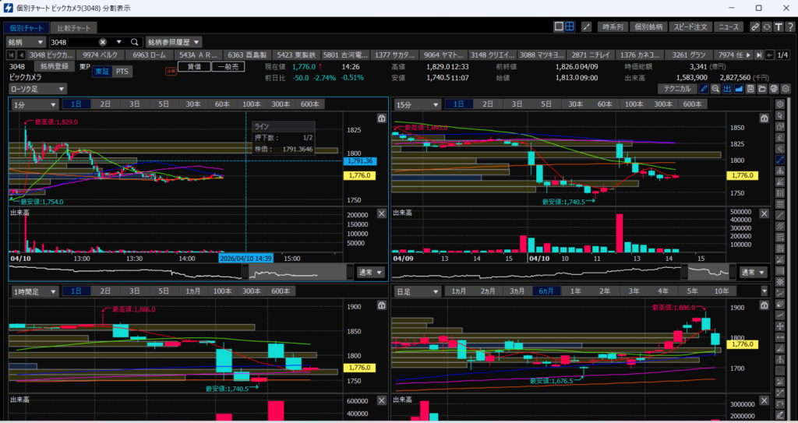Select the trend line drawing tool in right toolbar
This screenshot has height=423, width=798.
(781, 160)
